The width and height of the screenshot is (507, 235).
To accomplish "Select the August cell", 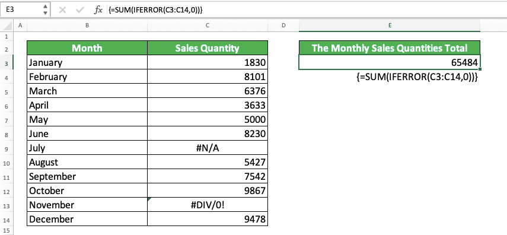I will (87, 162).
